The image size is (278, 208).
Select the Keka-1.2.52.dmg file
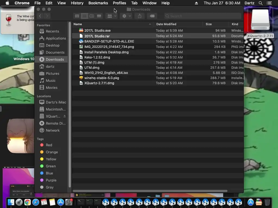coord(158,57)
